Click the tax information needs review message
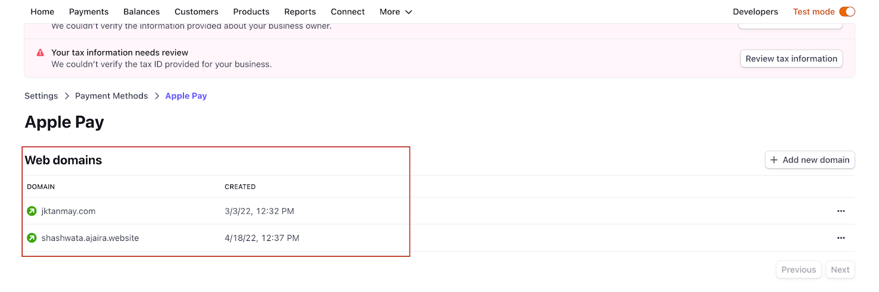The image size is (879, 292). click(120, 53)
